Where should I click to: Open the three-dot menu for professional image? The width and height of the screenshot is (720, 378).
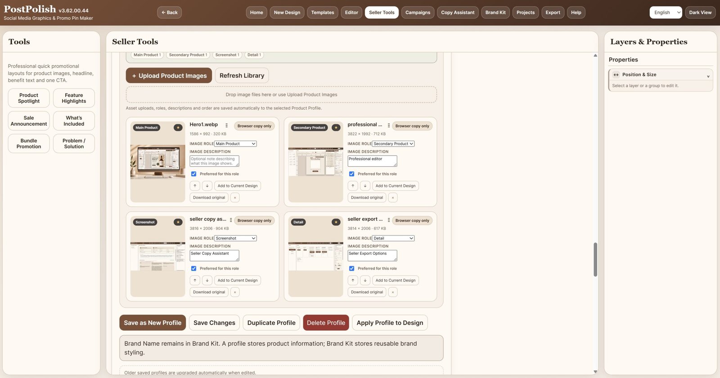[389, 125]
